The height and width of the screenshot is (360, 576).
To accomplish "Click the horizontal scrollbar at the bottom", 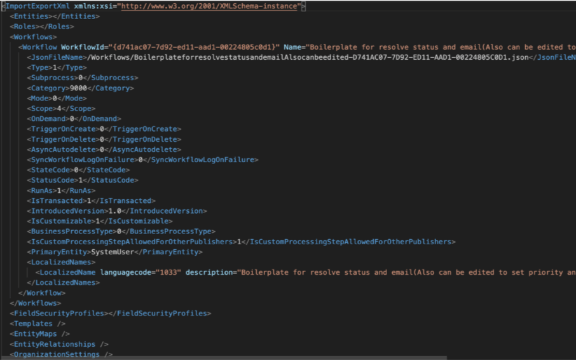I will point(223,358).
